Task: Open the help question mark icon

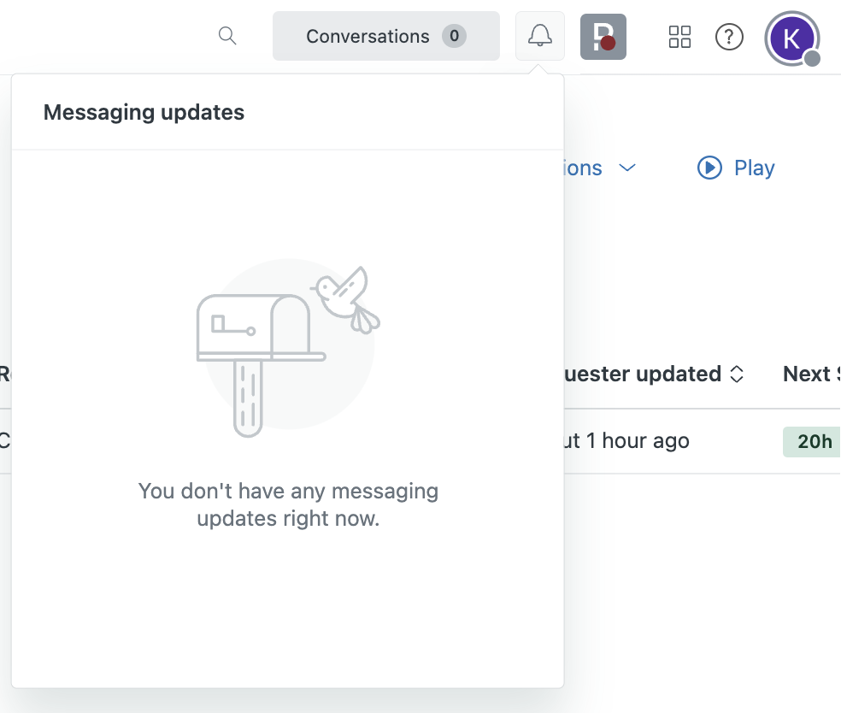Action: (x=729, y=37)
